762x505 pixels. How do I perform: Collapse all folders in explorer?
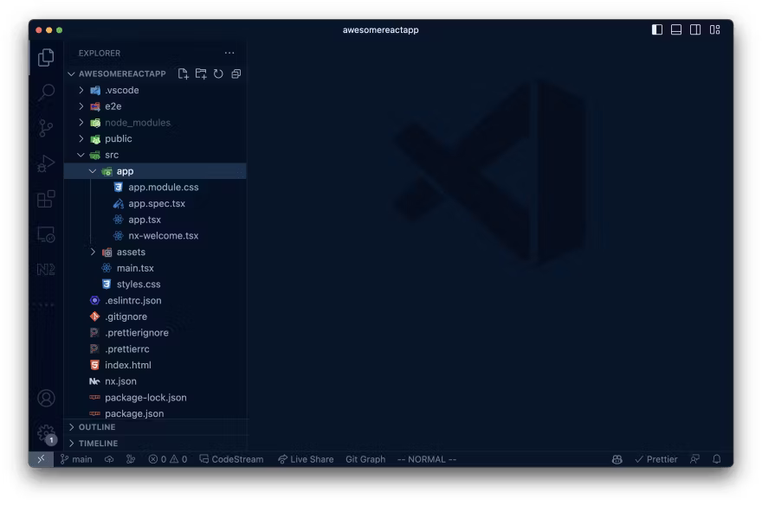[236, 74]
